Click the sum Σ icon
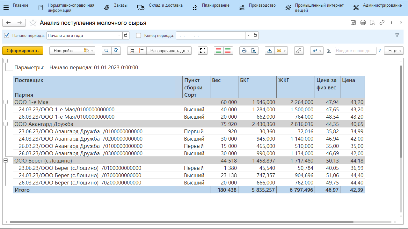 coord(329,51)
